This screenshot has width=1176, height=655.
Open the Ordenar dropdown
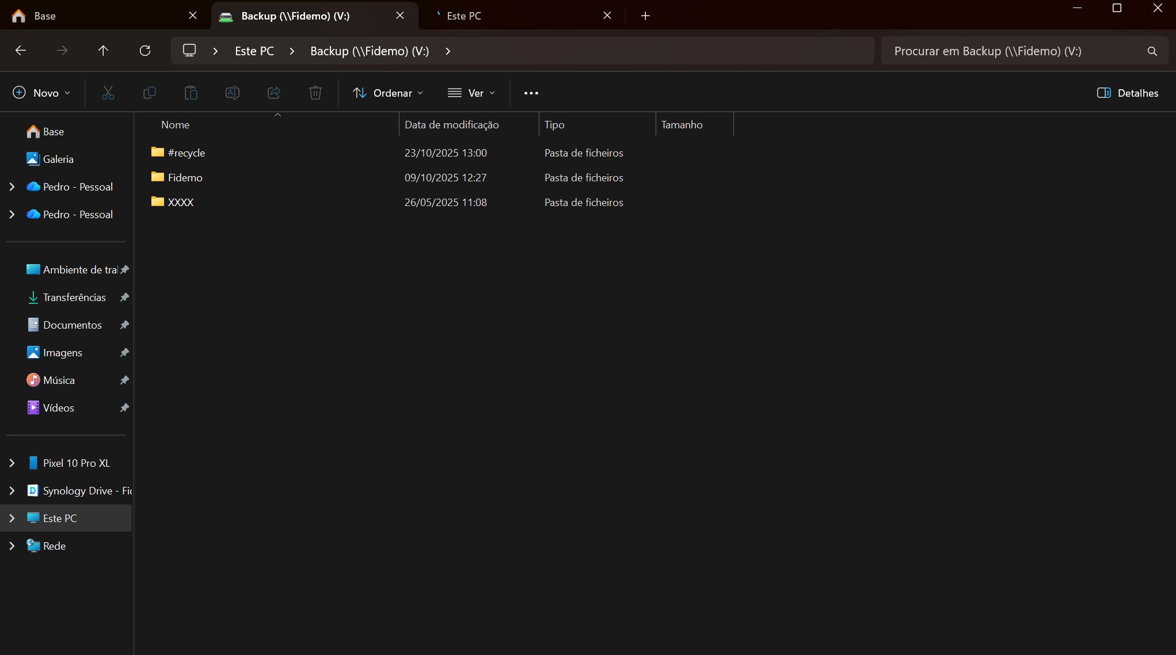(388, 93)
